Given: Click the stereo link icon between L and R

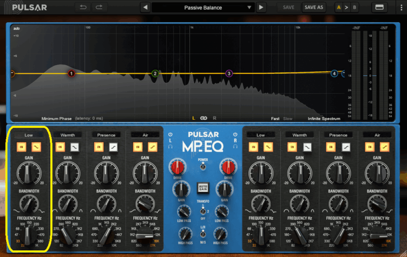Looking at the screenshot, I should [x=203, y=118].
